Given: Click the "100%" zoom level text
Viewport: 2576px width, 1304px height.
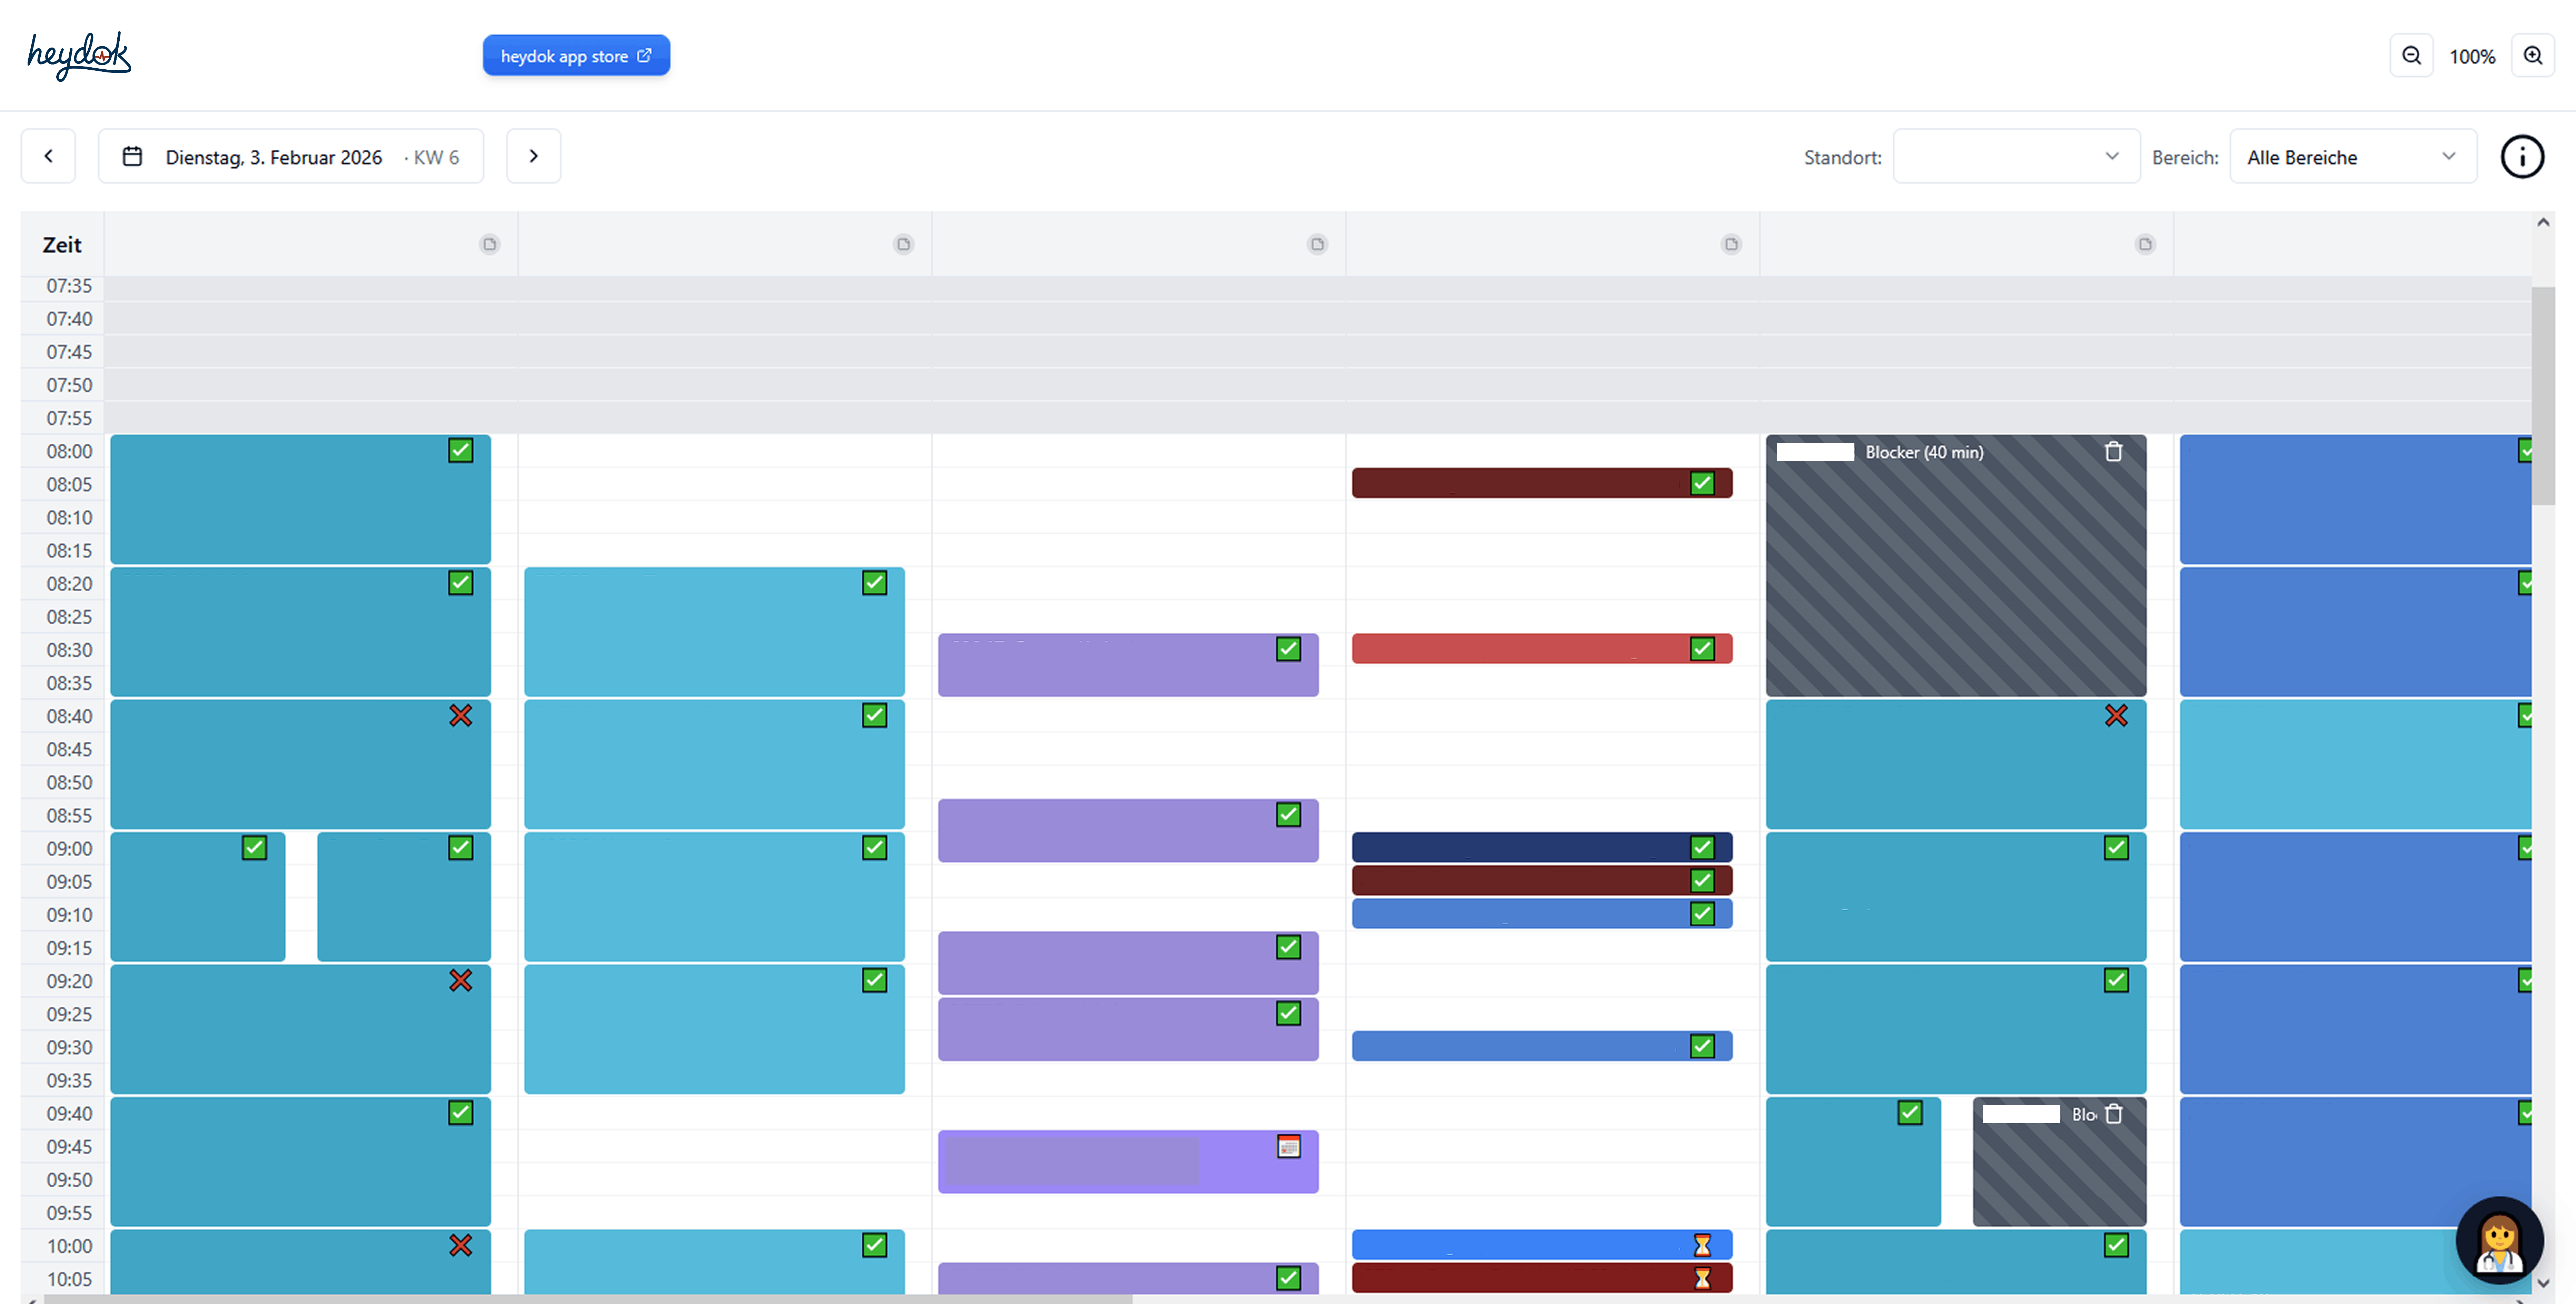Looking at the screenshot, I should point(2472,57).
